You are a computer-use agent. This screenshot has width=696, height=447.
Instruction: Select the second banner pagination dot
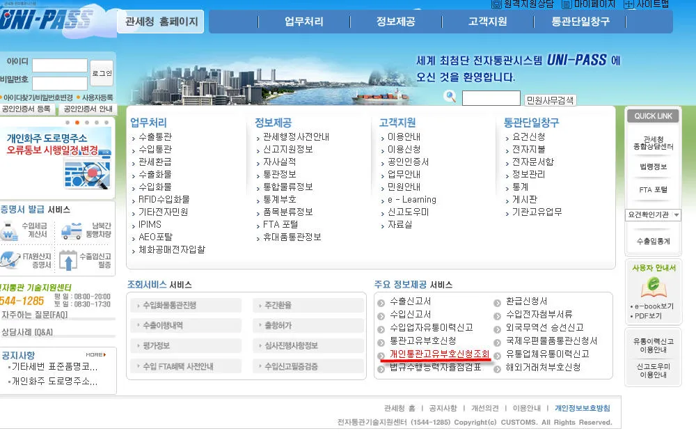[x=77, y=123]
